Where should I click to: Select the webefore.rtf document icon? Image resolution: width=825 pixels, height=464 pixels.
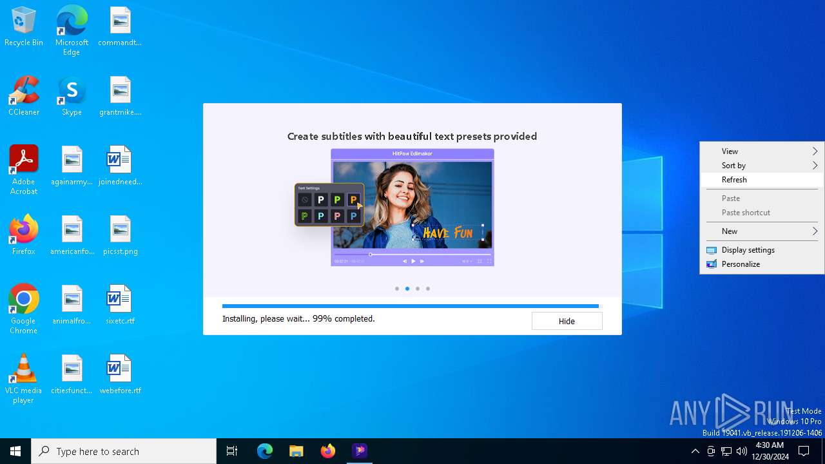coord(120,375)
